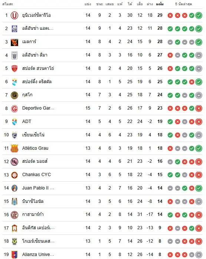Click the Universitario red U club logo
Image resolution: width=206 pixels, height=259 pixels.
coord(14,15)
